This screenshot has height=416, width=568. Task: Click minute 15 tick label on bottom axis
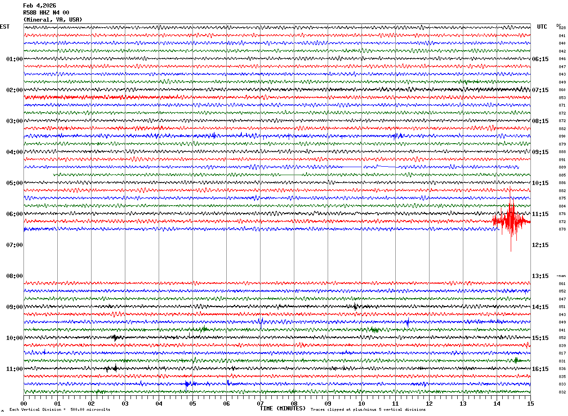click(x=530, y=403)
